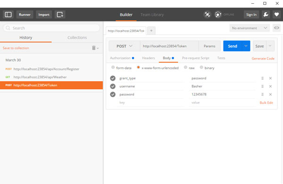Viewport: 283px width, 184px height.
Task: Click the password row reorder handle
Action: [x=262, y=94]
